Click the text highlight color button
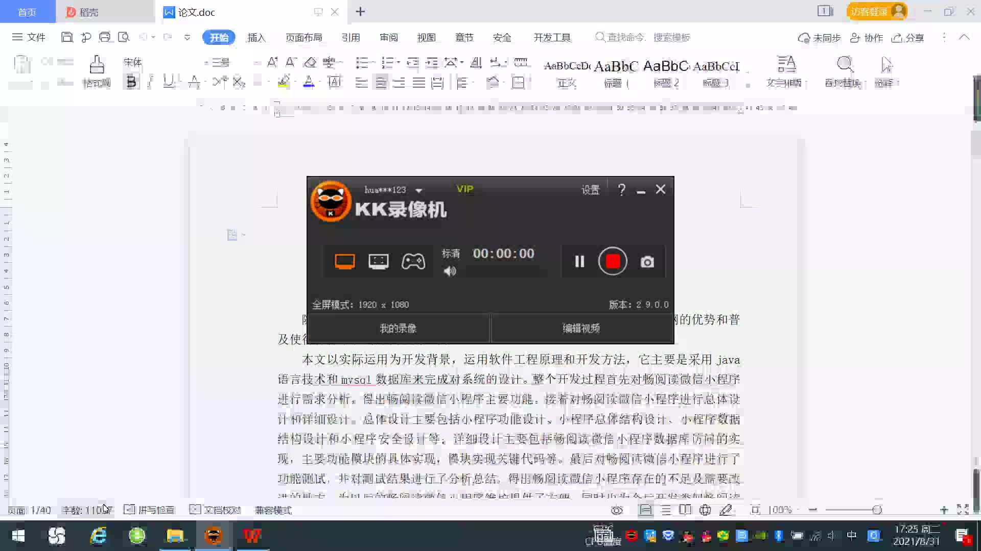The image size is (981, 551). [x=284, y=82]
